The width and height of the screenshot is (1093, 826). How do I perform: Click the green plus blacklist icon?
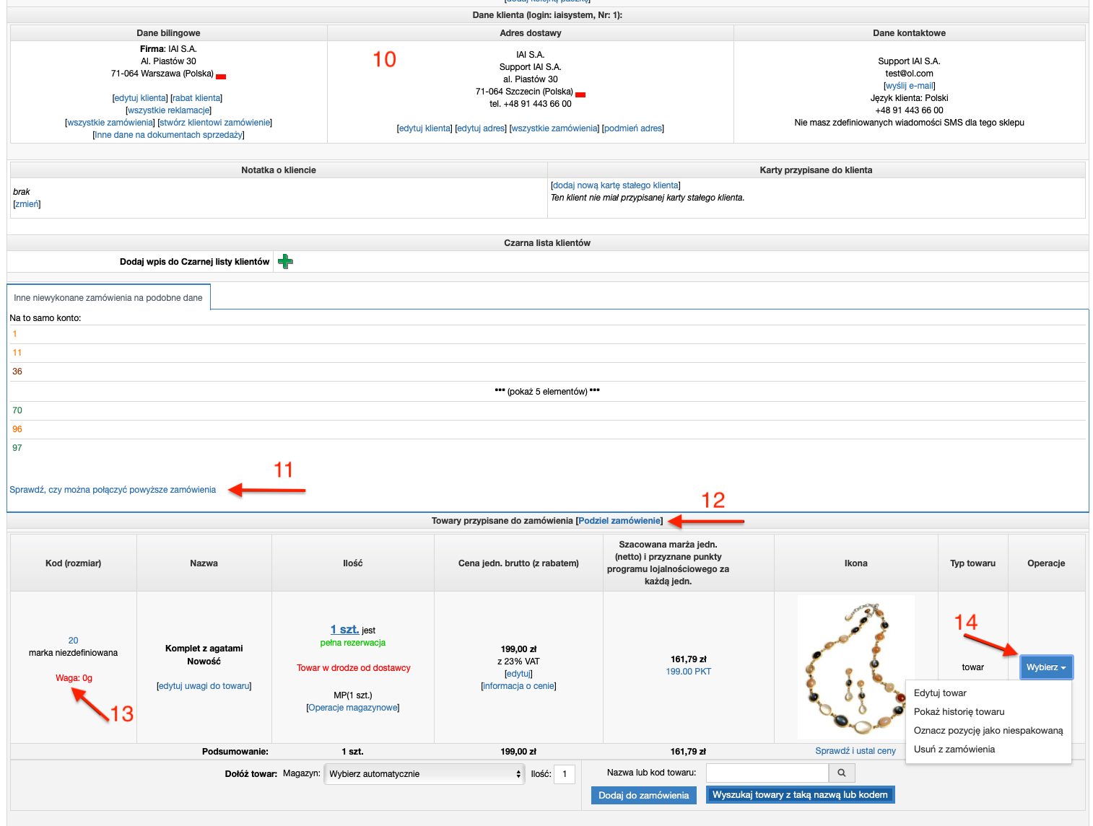pyautogui.click(x=285, y=261)
